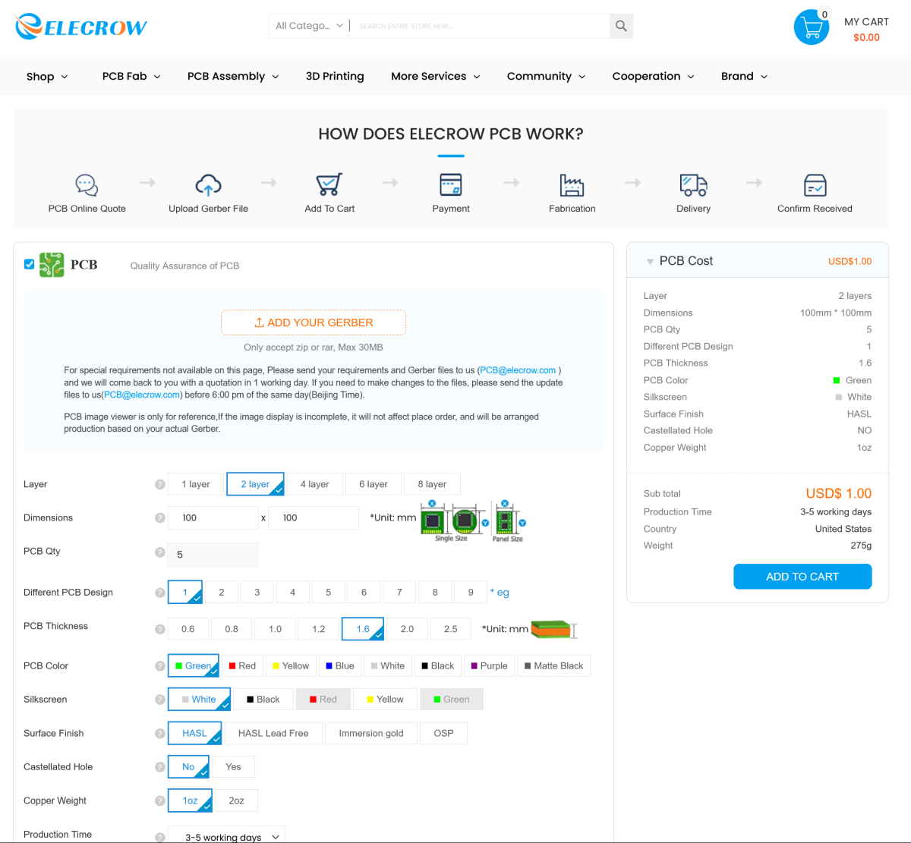This screenshot has width=911, height=843.
Task: Select 2oz copper weight
Action: pos(237,801)
